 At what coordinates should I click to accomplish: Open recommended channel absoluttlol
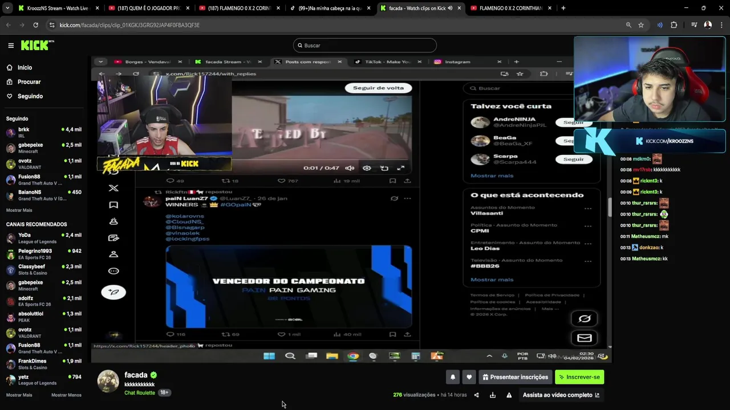pos(44,317)
